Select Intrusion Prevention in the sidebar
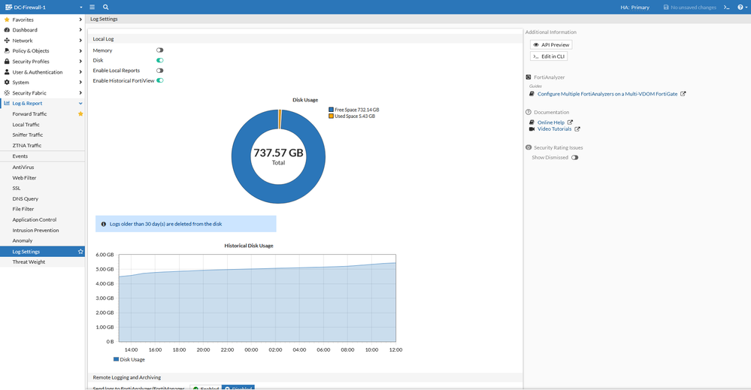The width and height of the screenshot is (751, 390). (35, 231)
